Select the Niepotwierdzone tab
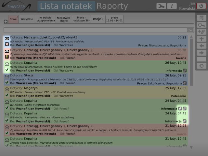This screenshot has width=208, height=156. pyautogui.click(x=64, y=19)
